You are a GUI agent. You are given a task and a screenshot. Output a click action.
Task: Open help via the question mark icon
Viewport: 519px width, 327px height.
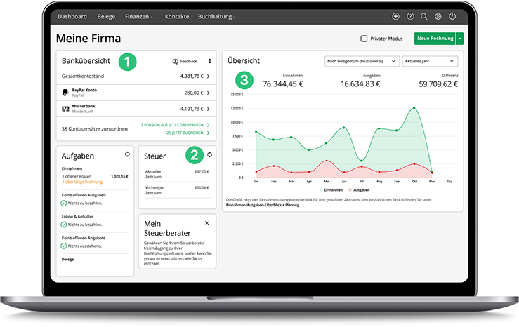tap(410, 16)
